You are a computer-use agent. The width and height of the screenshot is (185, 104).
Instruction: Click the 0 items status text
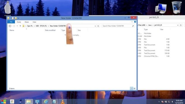pyautogui.click(x=12, y=89)
